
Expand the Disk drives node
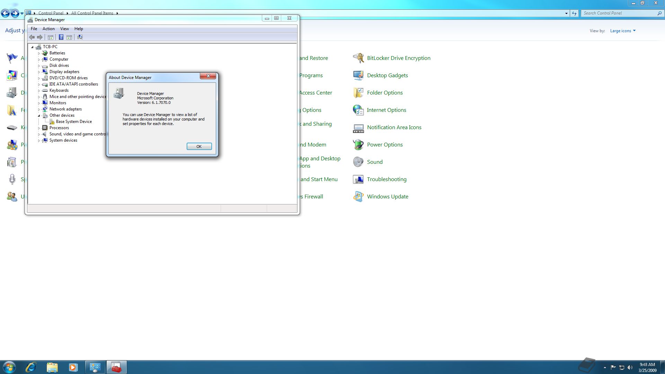point(39,66)
